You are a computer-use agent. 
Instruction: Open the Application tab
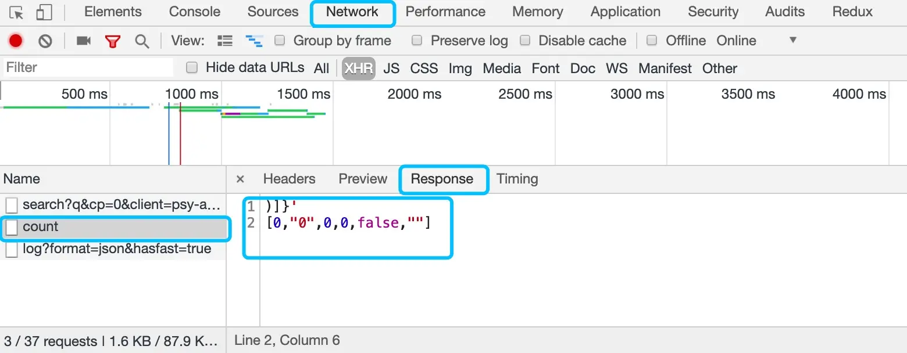click(x=626, y=12)
